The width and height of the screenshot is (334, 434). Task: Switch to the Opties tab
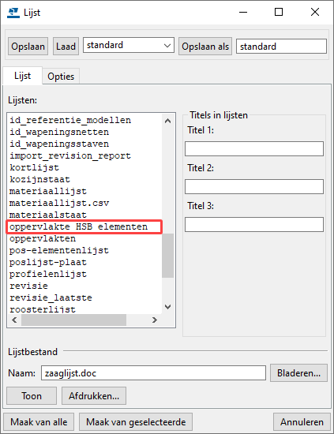tap(61, 77)
